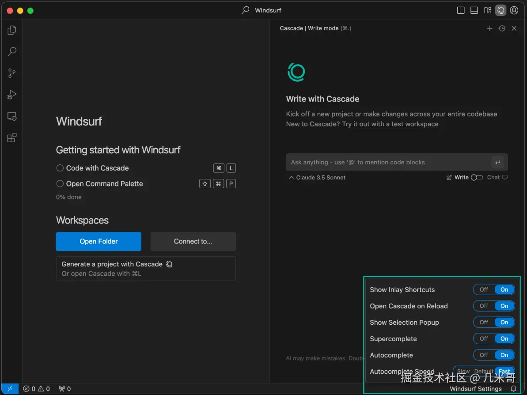Turn off the Supercomplete setting
This screenshot has width=527, height=395.
click(x=484, y=339)
